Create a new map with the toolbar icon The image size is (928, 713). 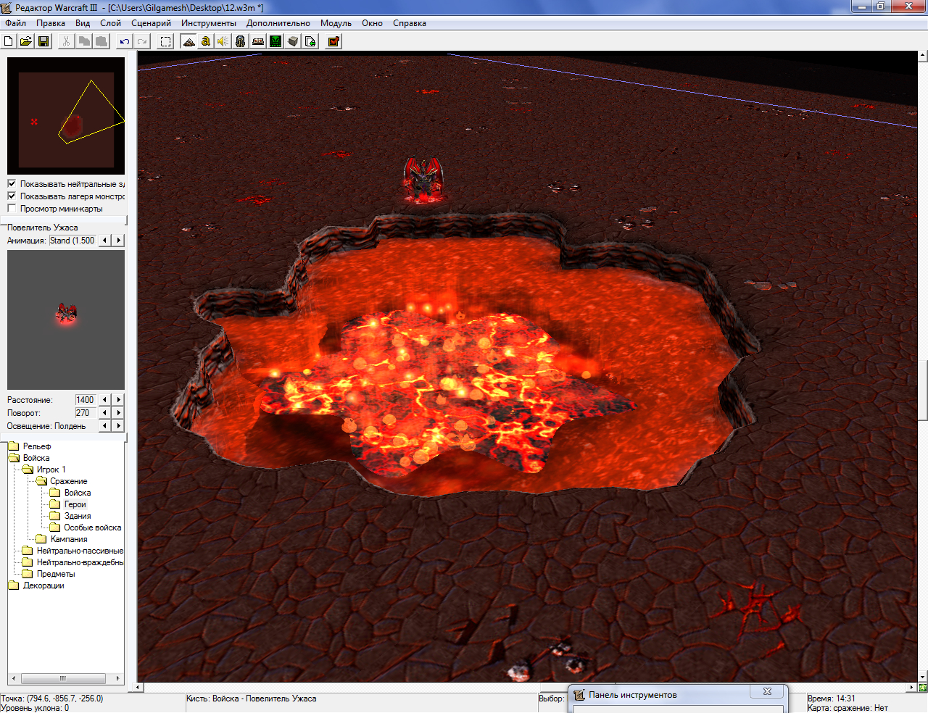[x=9, y=41]
